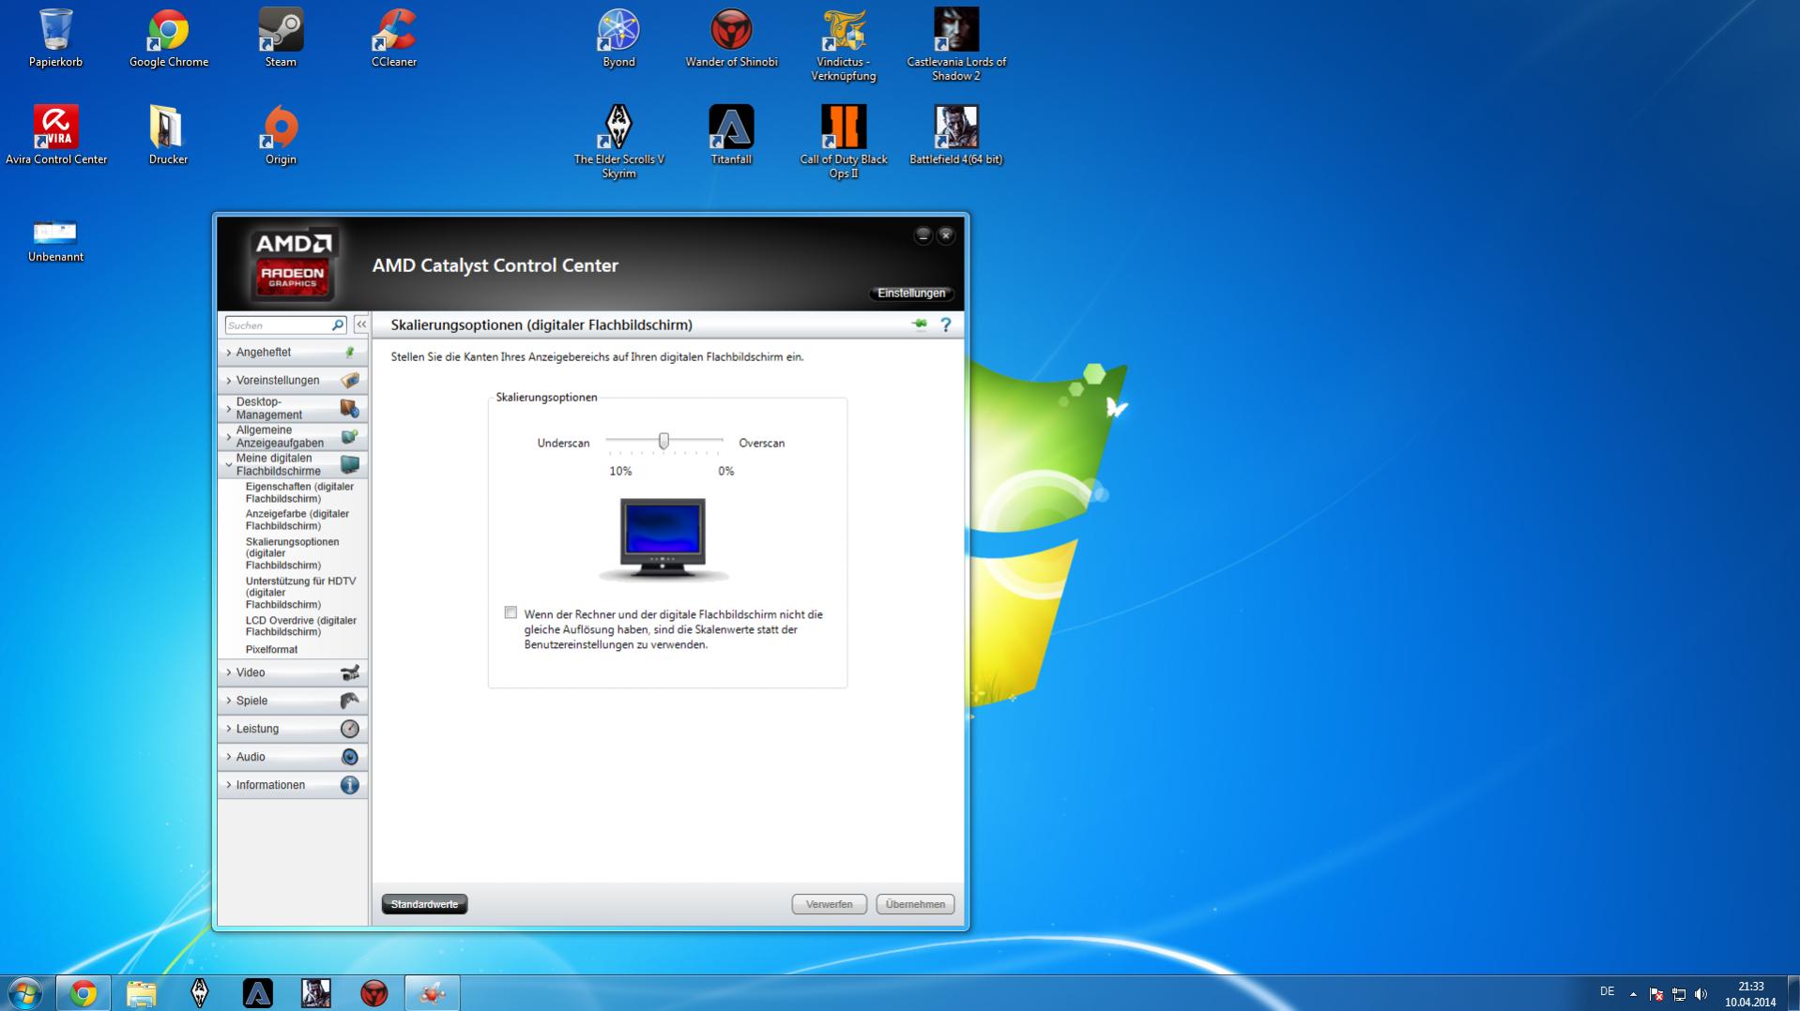
Task: Click the DE language indicator
Action: pos(1608,991)
